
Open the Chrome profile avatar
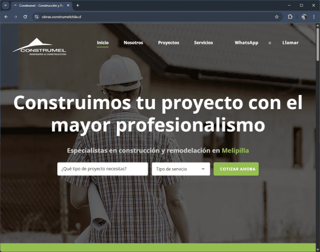tap(304, 17)
